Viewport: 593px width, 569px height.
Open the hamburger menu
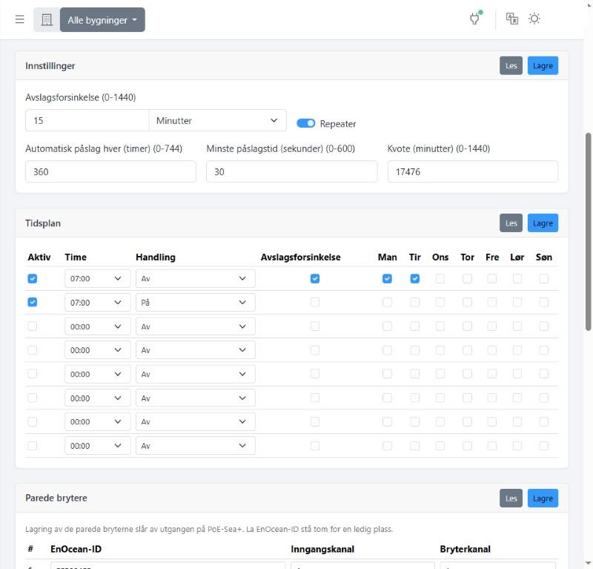(20, 19)
